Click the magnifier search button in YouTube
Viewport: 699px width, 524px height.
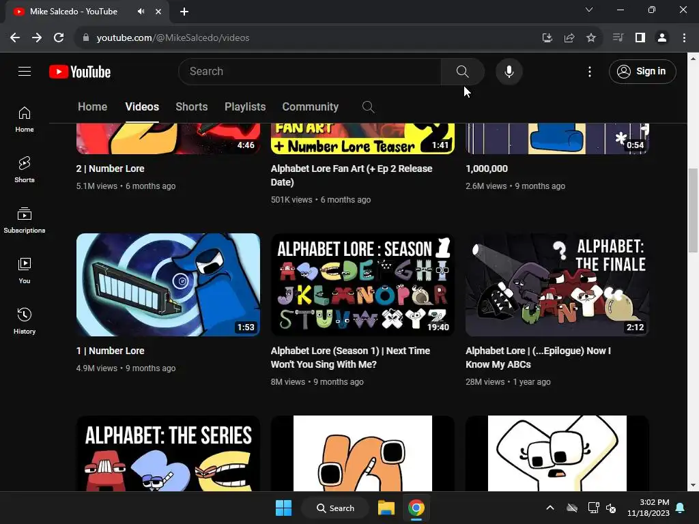(x=462, y=71)
